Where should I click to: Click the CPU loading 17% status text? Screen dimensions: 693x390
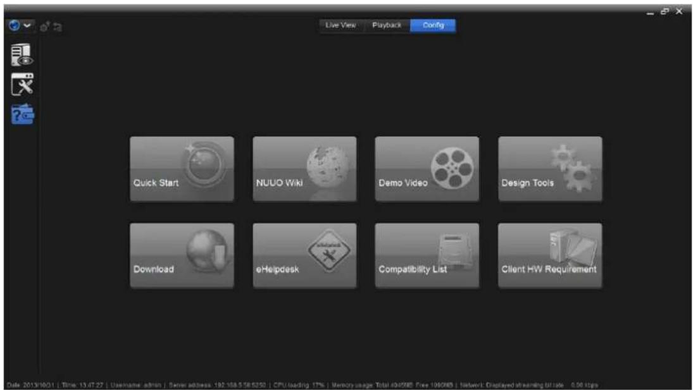[x=299, y=385]
